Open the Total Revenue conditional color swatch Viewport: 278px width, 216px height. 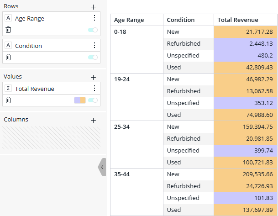click(80, 100)
